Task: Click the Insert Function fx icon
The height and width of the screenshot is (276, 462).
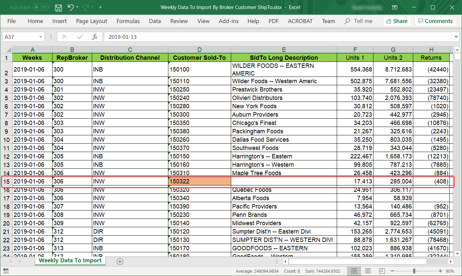Action: (x=95, y=37)
